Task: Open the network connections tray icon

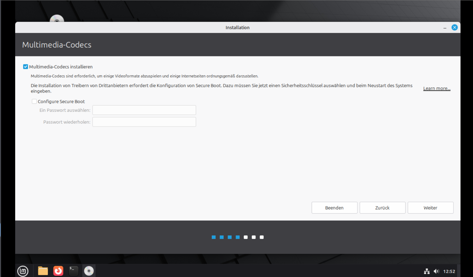Action: tap(427, 271)
